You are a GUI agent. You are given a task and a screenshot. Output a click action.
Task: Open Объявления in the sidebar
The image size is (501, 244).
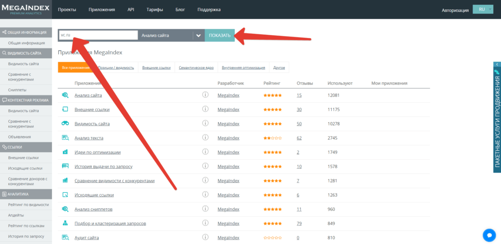pos(20,137)
